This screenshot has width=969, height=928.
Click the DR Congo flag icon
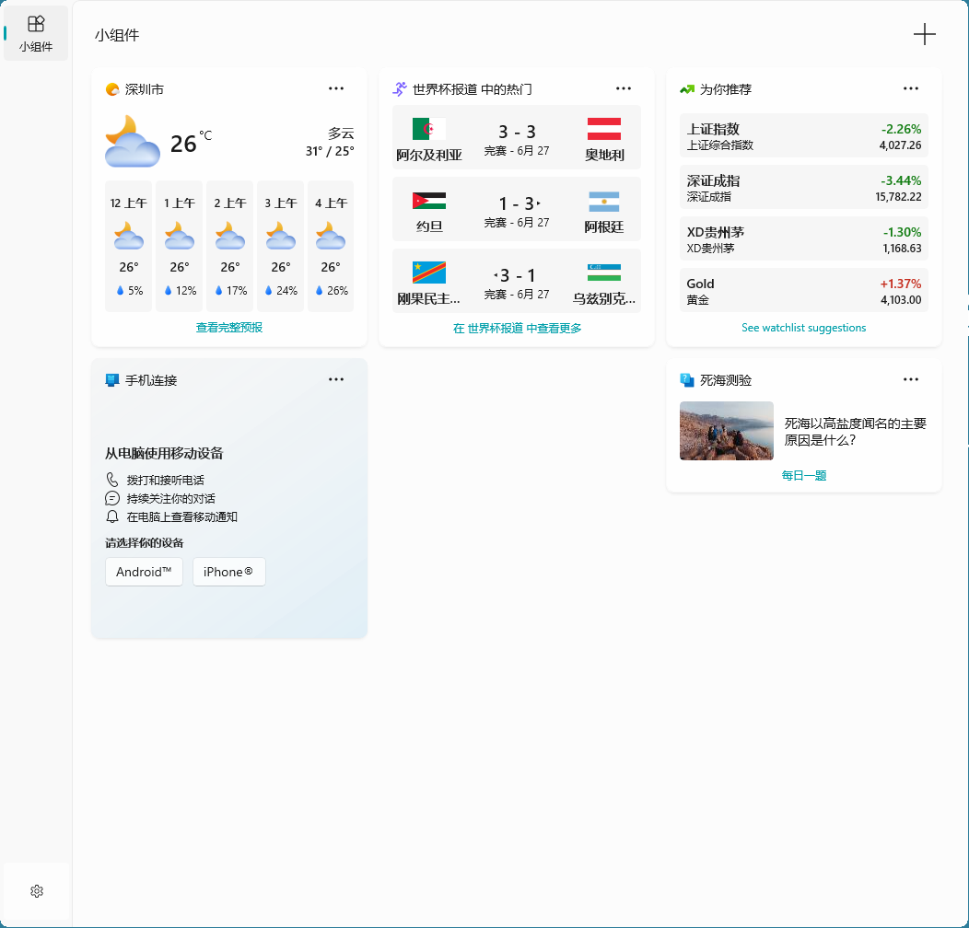pos(429,273)
